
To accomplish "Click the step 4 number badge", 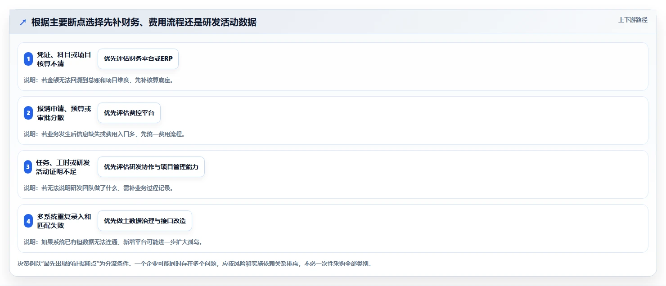I will (x=28, y=221).
